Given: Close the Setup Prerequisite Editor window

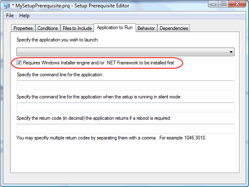Looking at the screenshot, I should click(x=237, y=5).
